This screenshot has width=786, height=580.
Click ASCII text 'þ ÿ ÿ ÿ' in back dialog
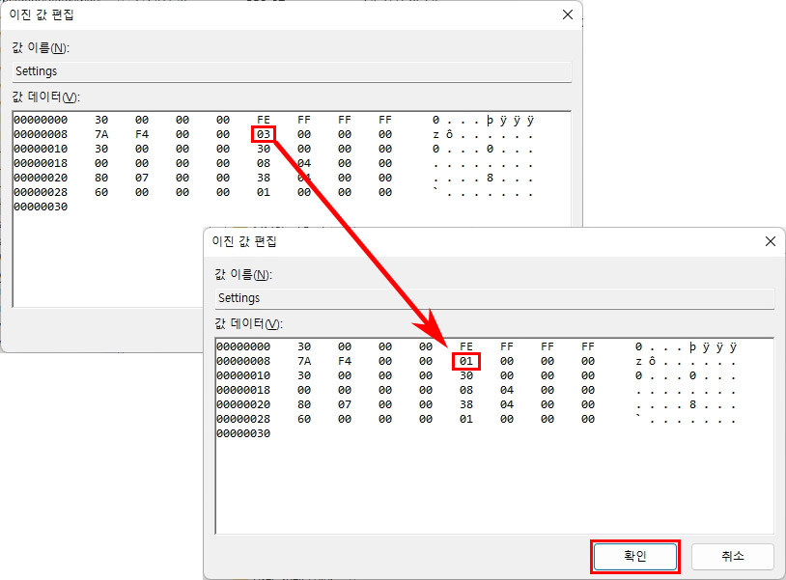pos(510,121)
